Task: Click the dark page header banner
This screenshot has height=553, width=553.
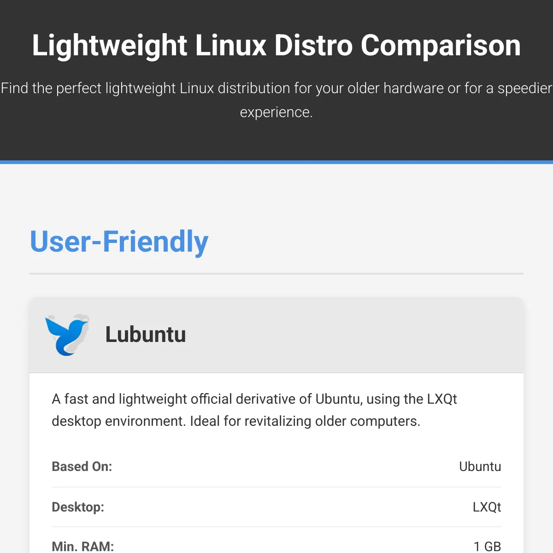Action: (276, 80)
